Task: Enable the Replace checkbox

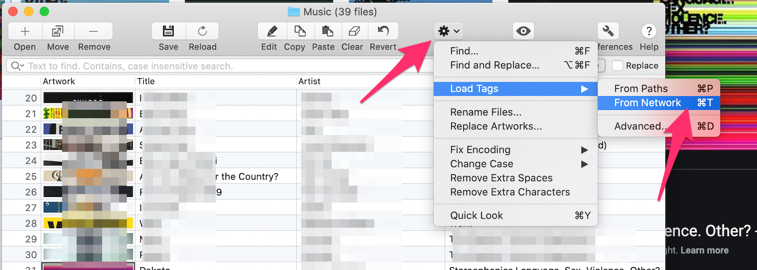Action: pos(617,66)
